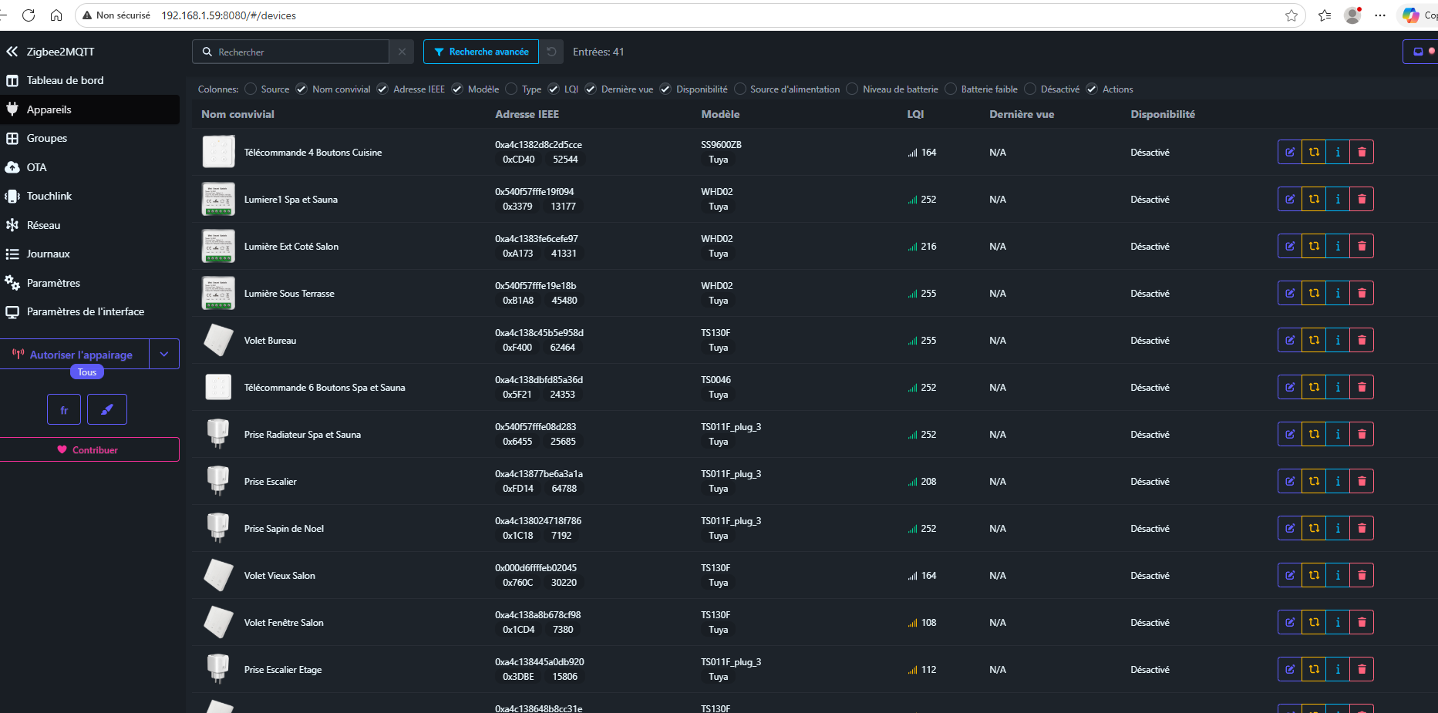1438x713 pixels.
Task: Click the info icon for Prise Escalier
Action: point(1338,482)
